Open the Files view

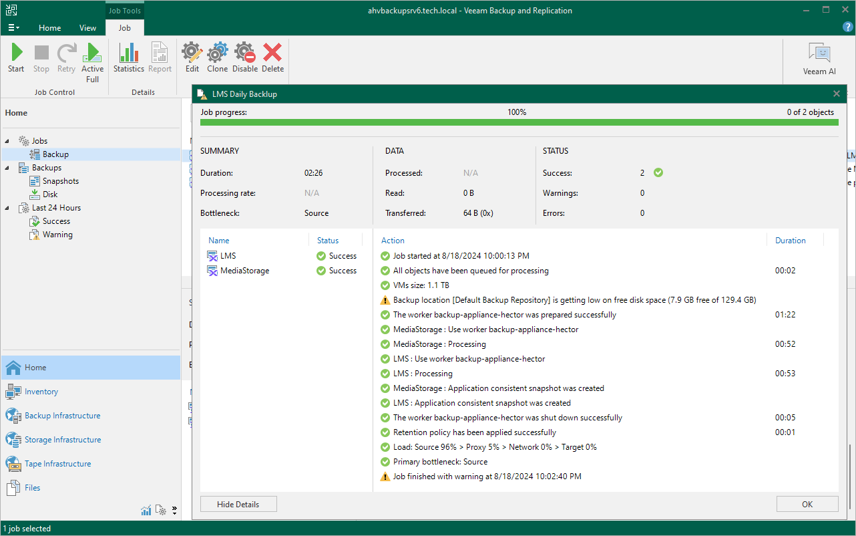[x=91, y=488]
